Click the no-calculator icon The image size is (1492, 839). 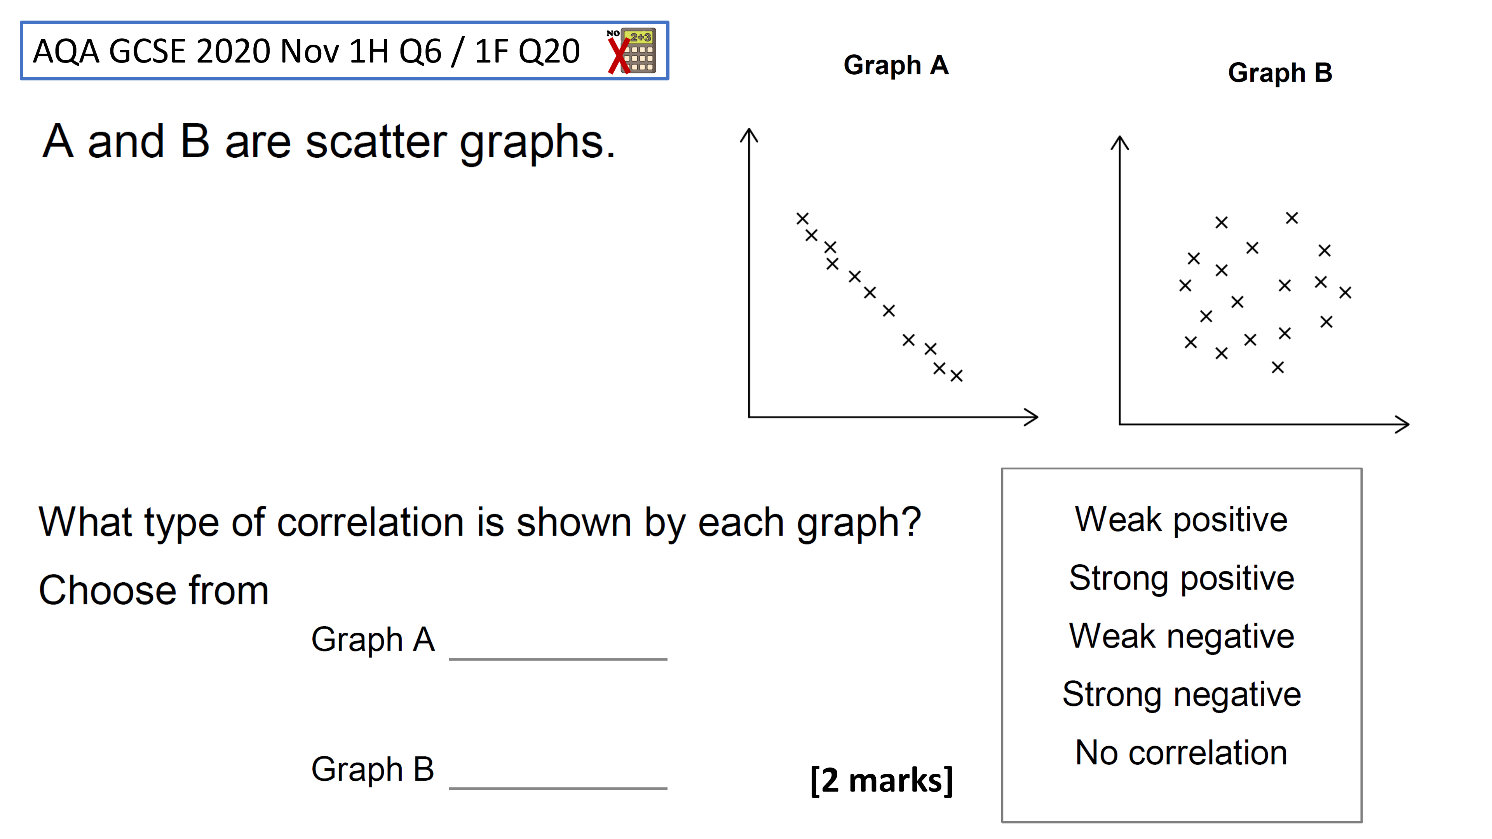(631, 51)
